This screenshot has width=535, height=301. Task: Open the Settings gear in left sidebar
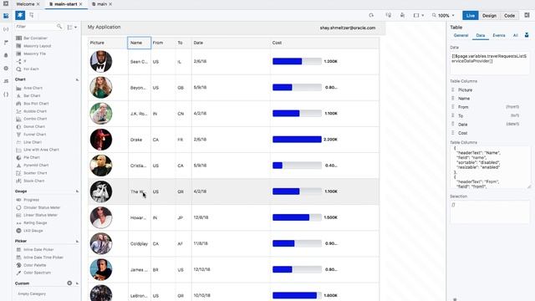click(x=6, y=69)
